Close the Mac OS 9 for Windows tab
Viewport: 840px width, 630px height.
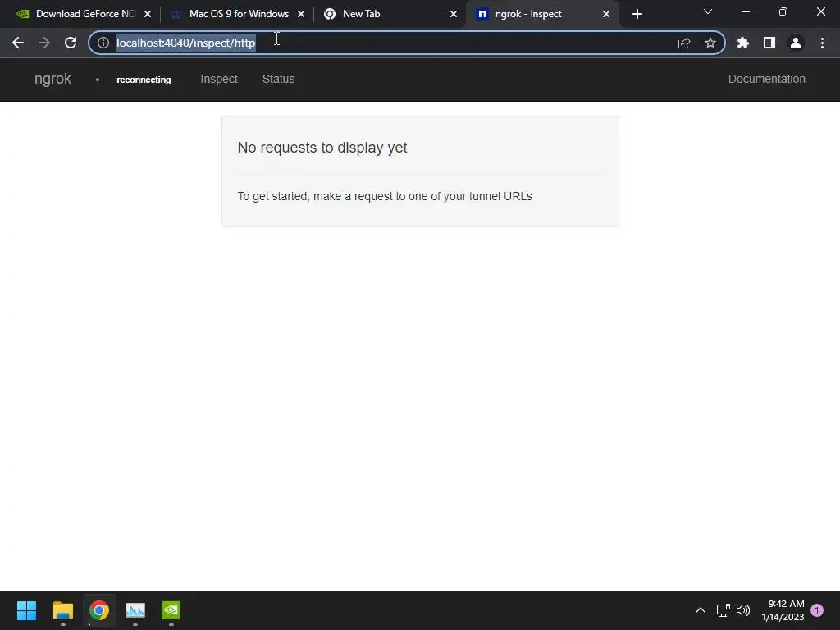(301, 14)
